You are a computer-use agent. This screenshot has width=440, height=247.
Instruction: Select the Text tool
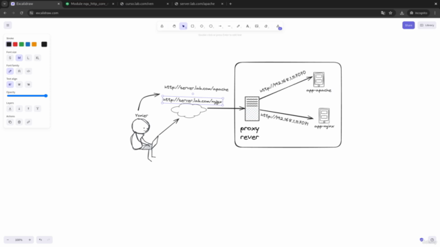coord(247,26)
